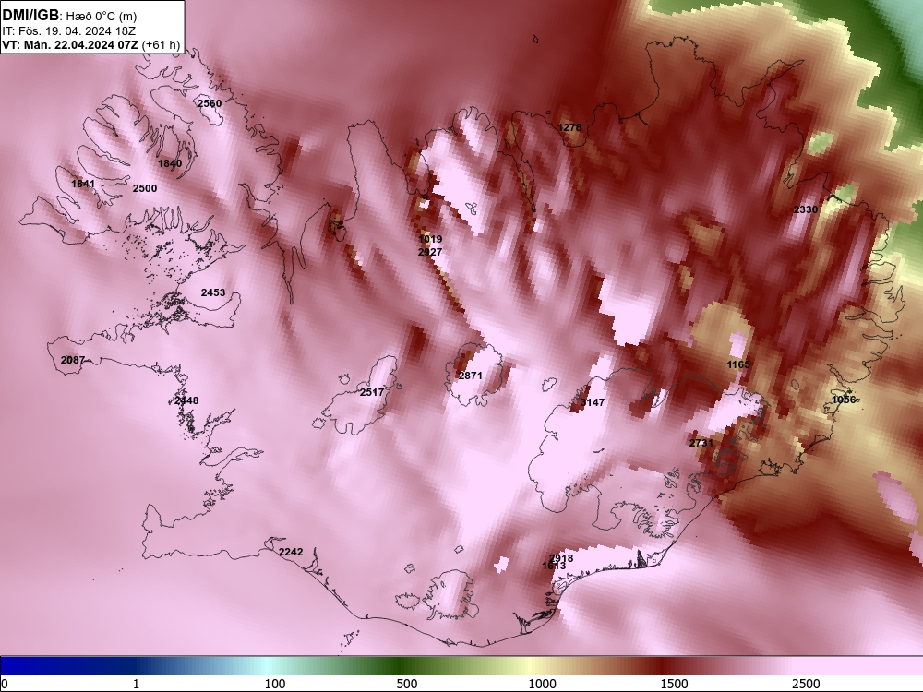Click the VT: Mán. 22.04.2024 07Z line
The image size is (923, 692).
click(90, 44)
